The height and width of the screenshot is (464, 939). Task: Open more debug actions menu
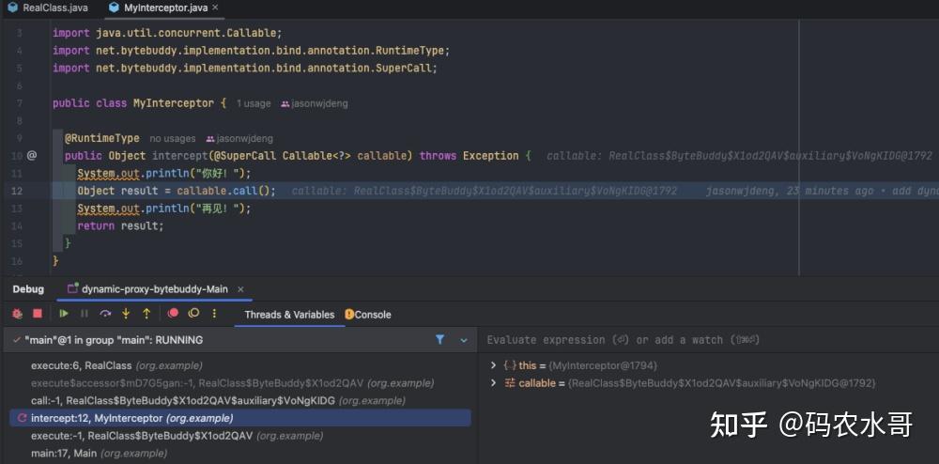(215, 314)
